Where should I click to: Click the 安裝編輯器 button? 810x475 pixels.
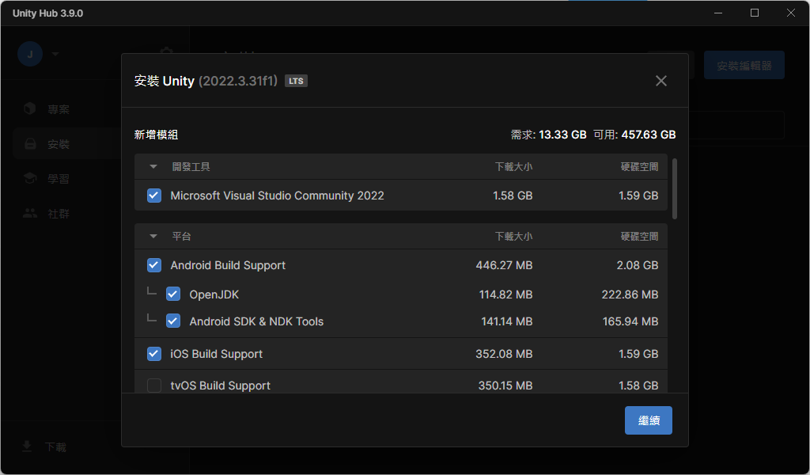tap(744, 65)
